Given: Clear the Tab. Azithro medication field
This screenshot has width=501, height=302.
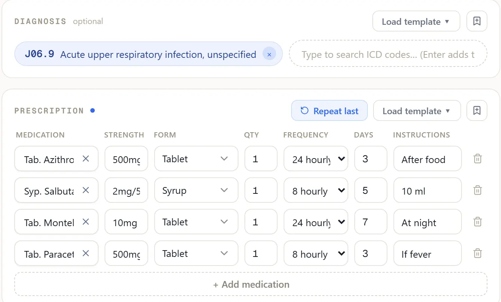Looking at the screenshot, I should [86, 159].
